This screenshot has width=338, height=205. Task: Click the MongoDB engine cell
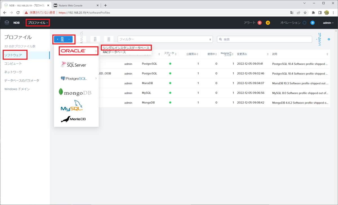pos(148,103)
